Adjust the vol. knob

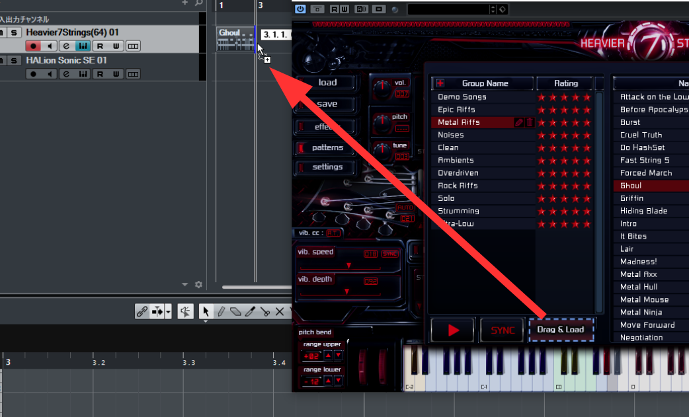pyautogui.click(x=382, y=89)
